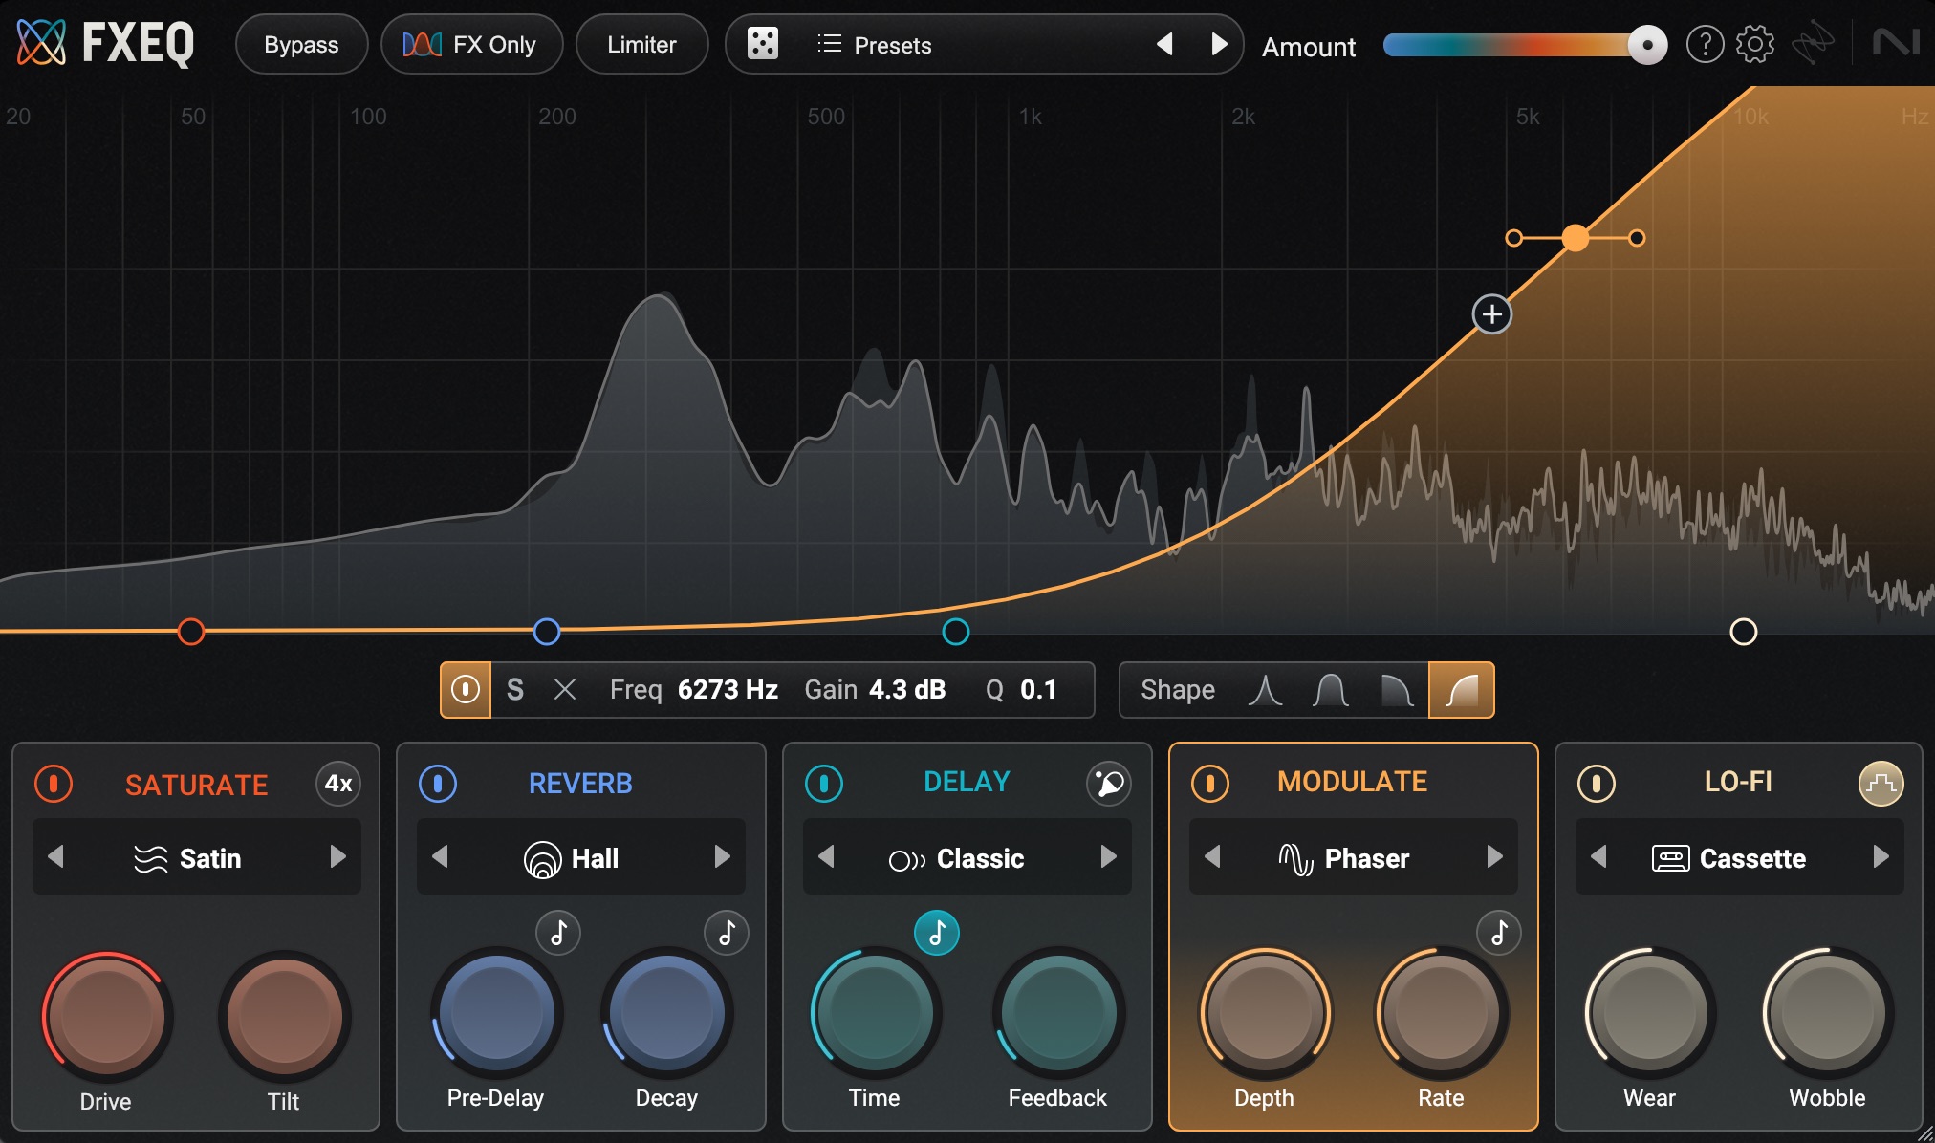The image size is (1935, 1143).
Task: Click the Lo-Fi Wobble knob
Action: [1827, 1013]
